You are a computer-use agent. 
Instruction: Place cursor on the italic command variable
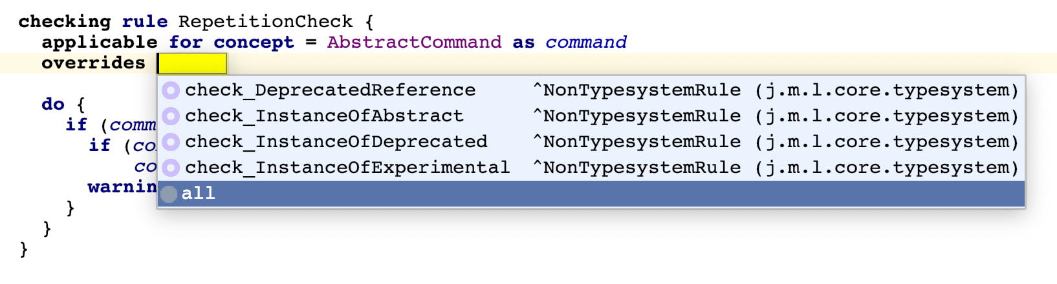point(585,43)
